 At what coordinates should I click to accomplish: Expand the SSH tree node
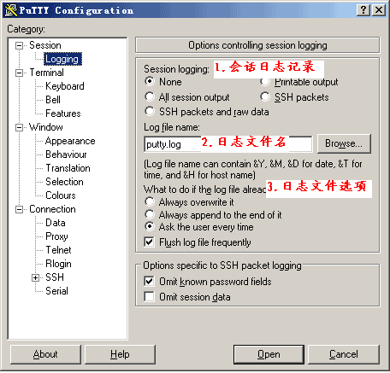coord(35,277)
